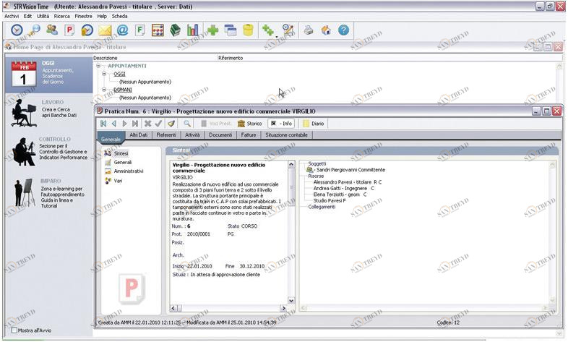Switch to the Attività tab
568x342 pixels.
(x=192, y=134)
